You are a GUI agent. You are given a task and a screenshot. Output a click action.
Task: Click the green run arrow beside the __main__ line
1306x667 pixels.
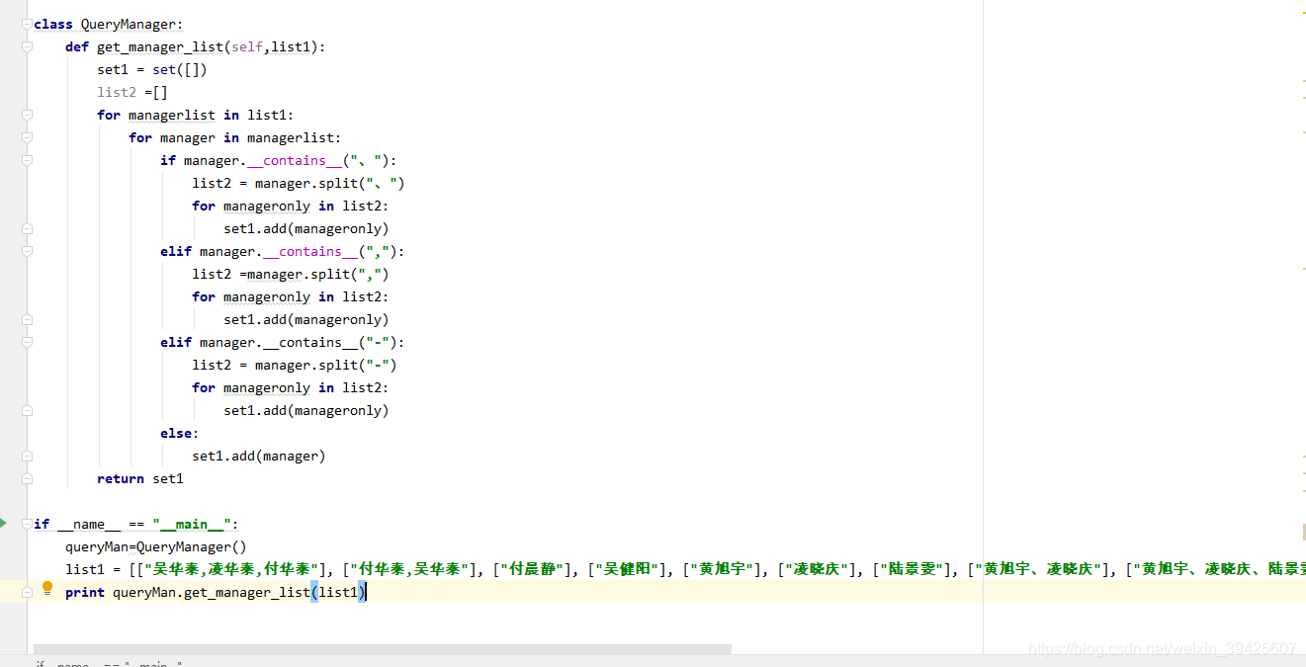tap(3, 523)
